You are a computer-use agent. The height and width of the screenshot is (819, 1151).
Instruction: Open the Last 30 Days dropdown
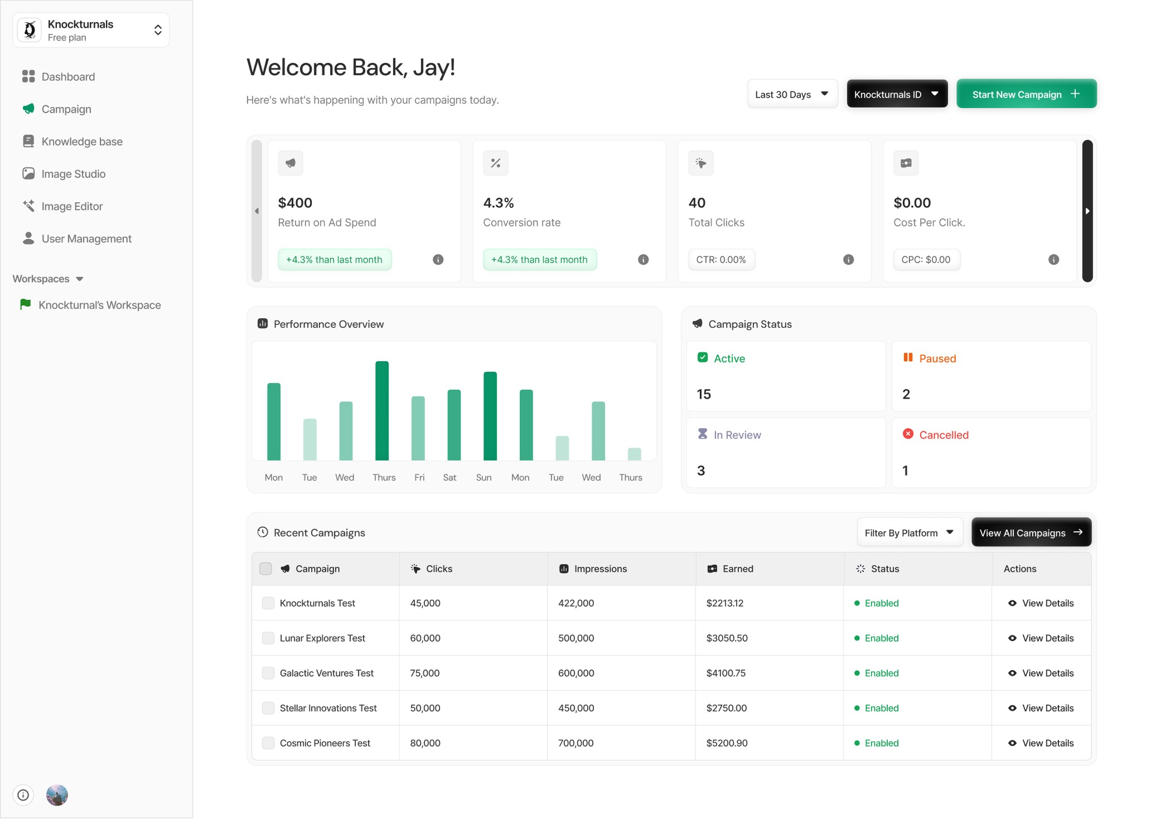(x=792, y=94)
